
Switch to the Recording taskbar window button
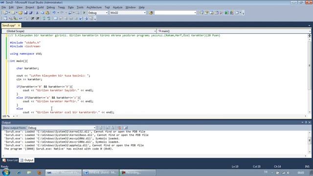coord(137,173)
